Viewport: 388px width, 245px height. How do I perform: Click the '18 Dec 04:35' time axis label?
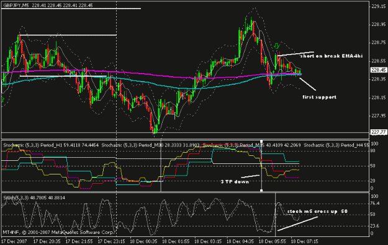pos(240,241)
